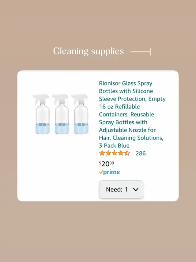This screenshot has width=196, height=262.
Task: Click the blue prime logo text
Action: coord(111,172)
